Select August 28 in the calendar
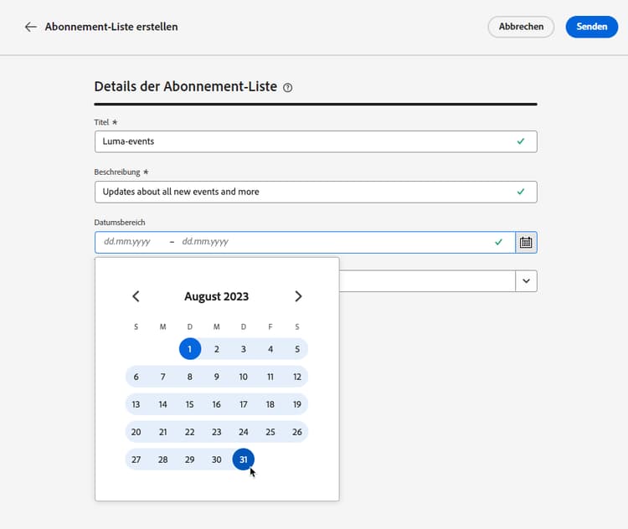 click(x=163, y=460)
